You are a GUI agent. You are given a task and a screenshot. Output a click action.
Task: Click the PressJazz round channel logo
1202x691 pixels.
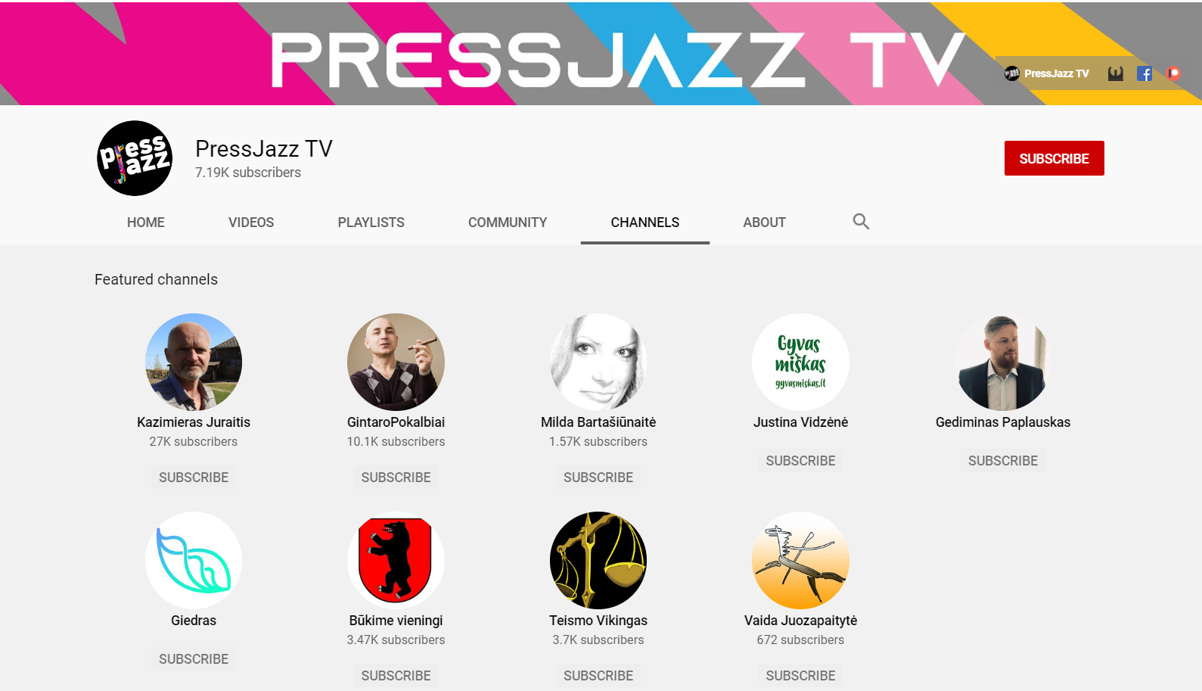tap(135, 158)
